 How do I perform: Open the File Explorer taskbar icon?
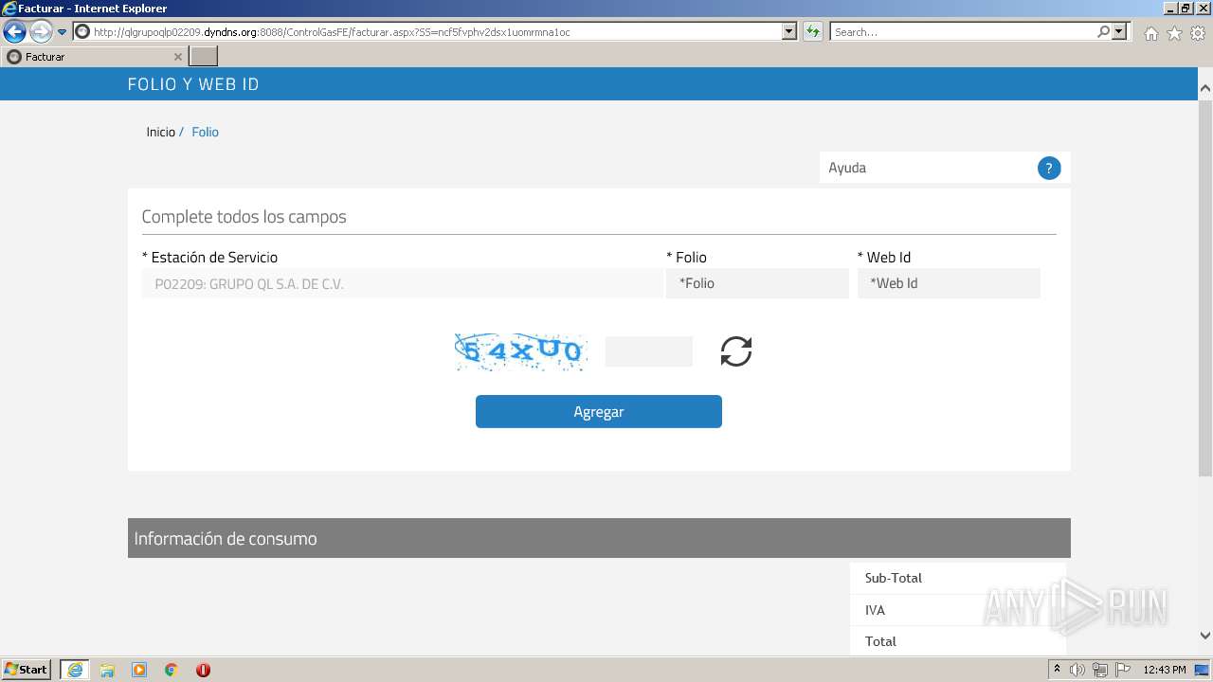[107, 670]
